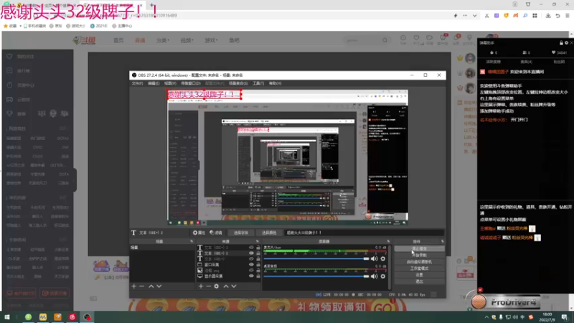Move the scene up in the Scenes list

[x=151, y=286]
